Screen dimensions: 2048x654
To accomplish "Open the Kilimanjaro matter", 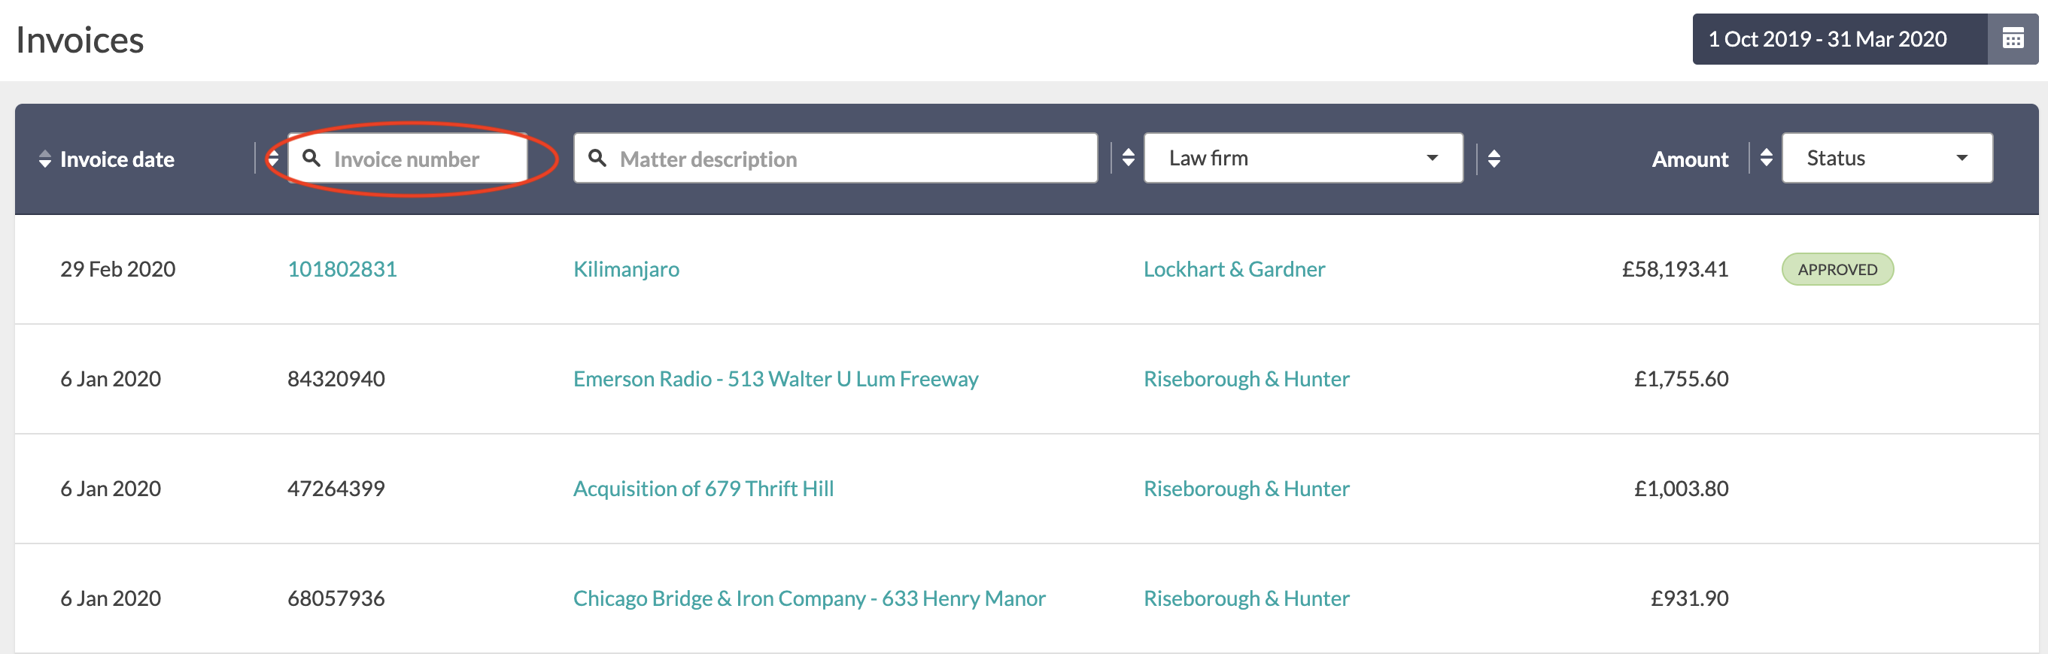I will 626,269.
